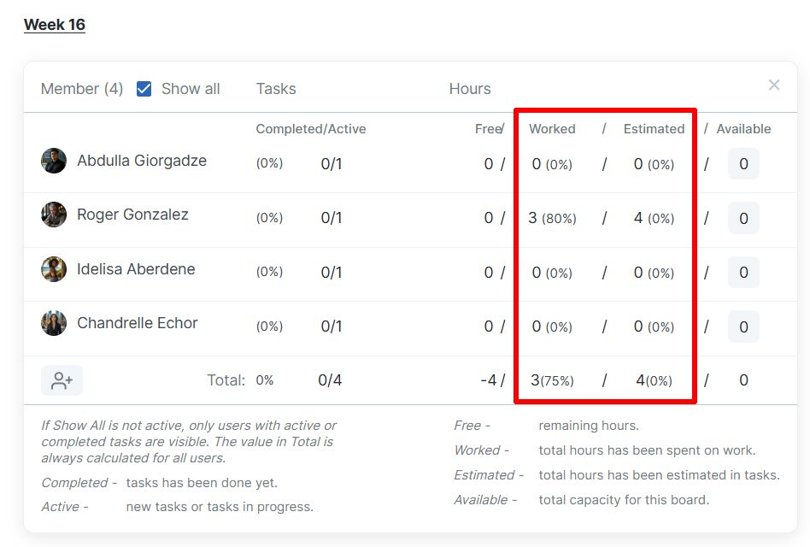810x547 pixels.
Task: Select the Abdulla Giorgadze member name
Action: point(142,161)
